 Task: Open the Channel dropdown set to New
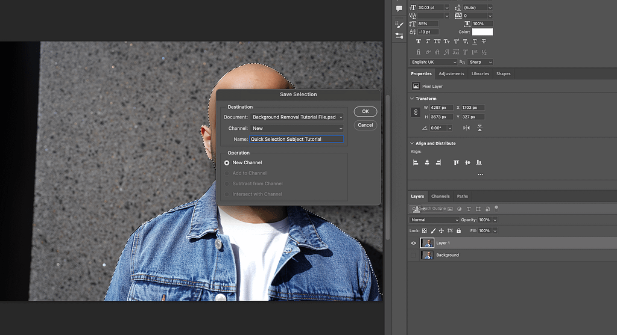(297, 128)
